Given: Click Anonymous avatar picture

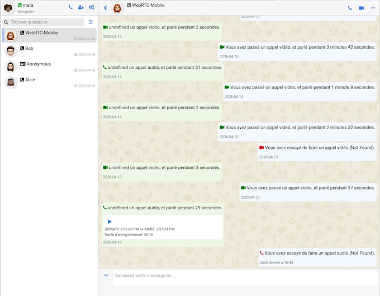Looking at the screenshot, I should [11, 67].
